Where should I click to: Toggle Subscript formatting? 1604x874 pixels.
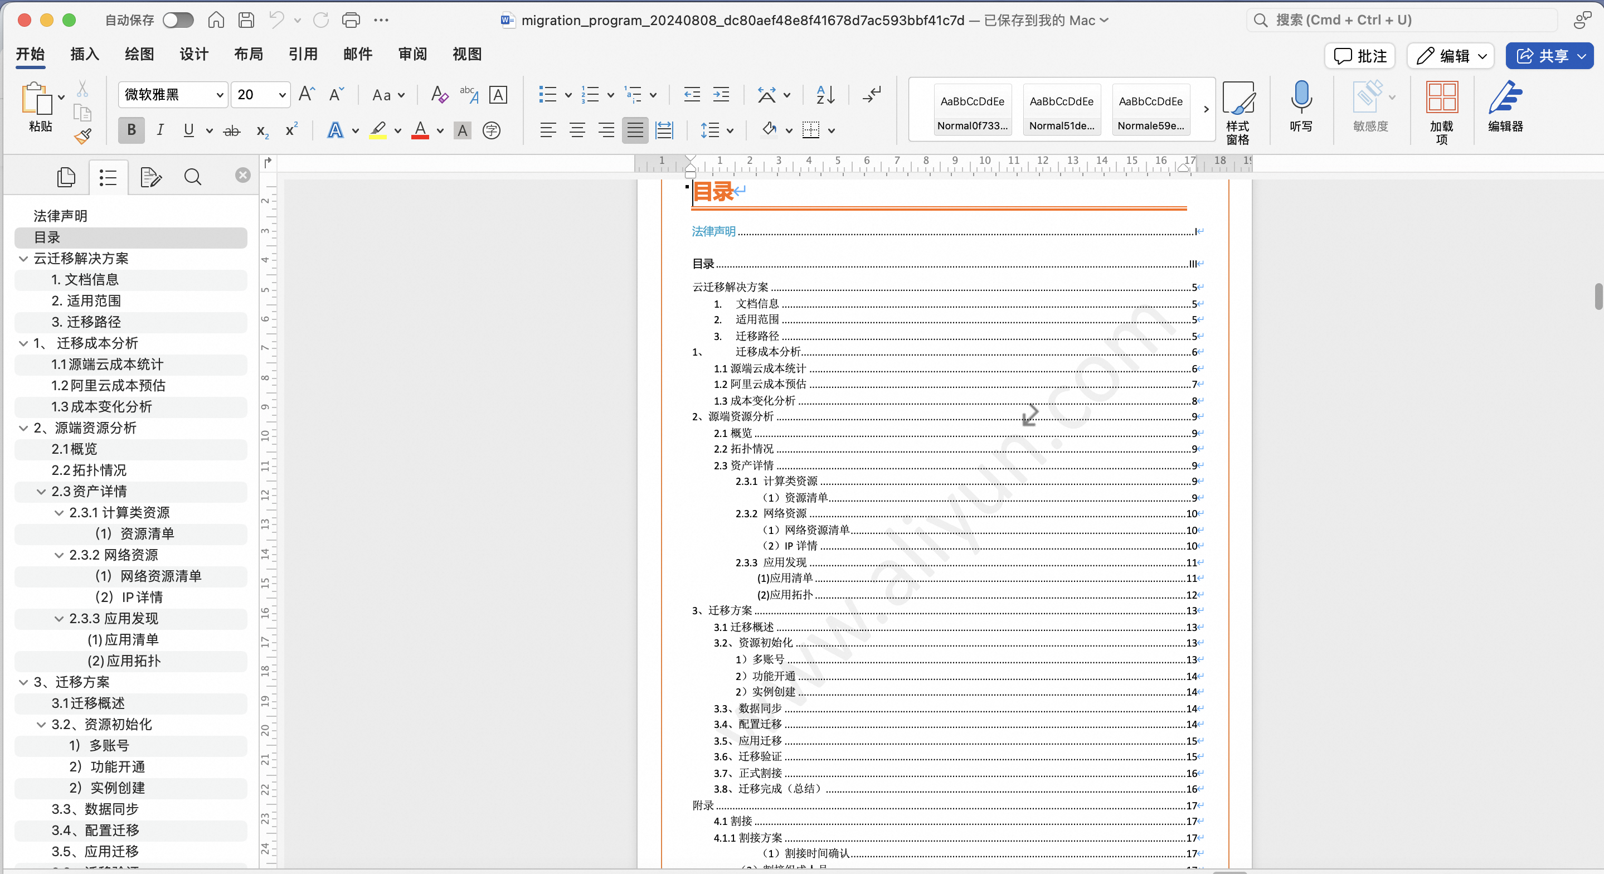[x=262, y=131]
